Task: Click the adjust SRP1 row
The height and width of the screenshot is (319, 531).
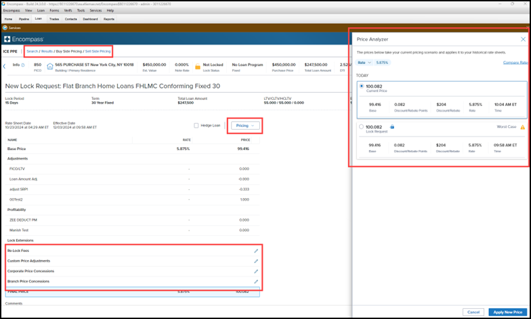Action: pyautogui.click(x=133, y=189)
